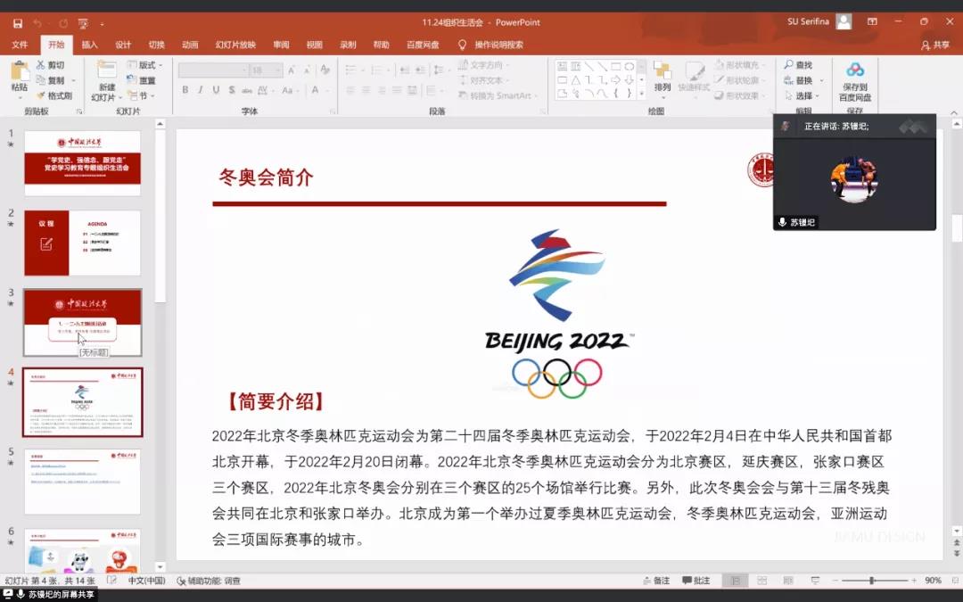Clear all formatting icon in font group

click(x=325, y=70)
